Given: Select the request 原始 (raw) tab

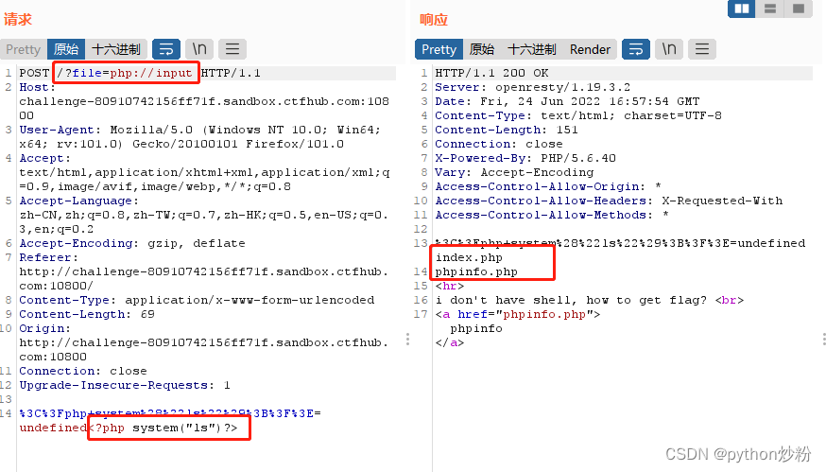Looking at the screenshot, I should point(66,49).
